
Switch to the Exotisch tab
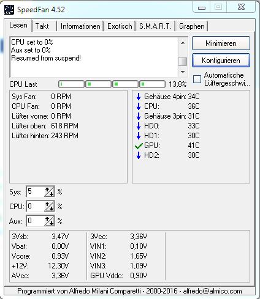click(120, 26)
